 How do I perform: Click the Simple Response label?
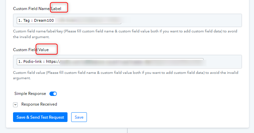pos(30,94)
